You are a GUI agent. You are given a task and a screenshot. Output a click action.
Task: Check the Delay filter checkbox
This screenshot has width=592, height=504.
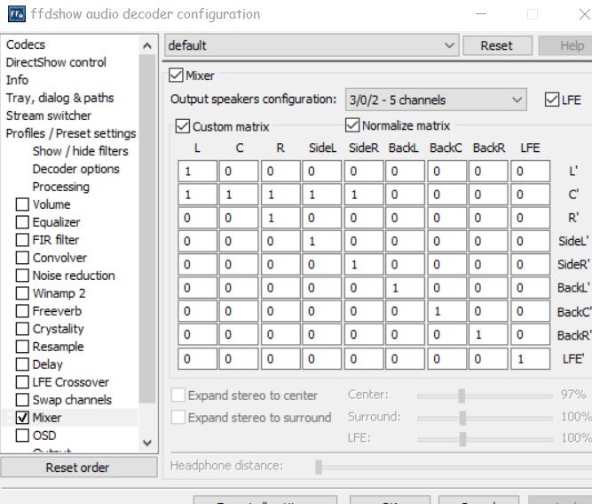pos(22,364)
